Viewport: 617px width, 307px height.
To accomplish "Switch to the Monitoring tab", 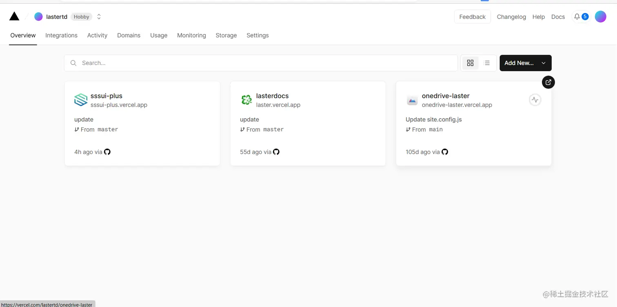I will (x=191, y=36).
